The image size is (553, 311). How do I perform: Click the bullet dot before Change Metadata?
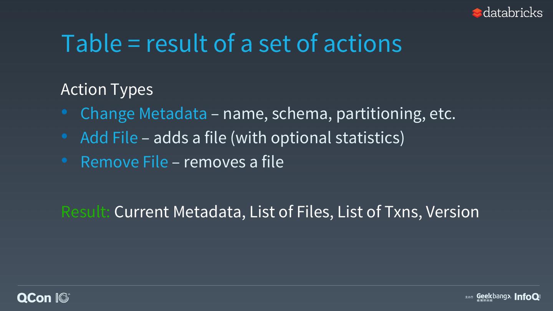[65, 112]
